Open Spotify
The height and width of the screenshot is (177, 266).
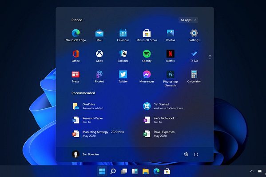click(x=147, y=56)
